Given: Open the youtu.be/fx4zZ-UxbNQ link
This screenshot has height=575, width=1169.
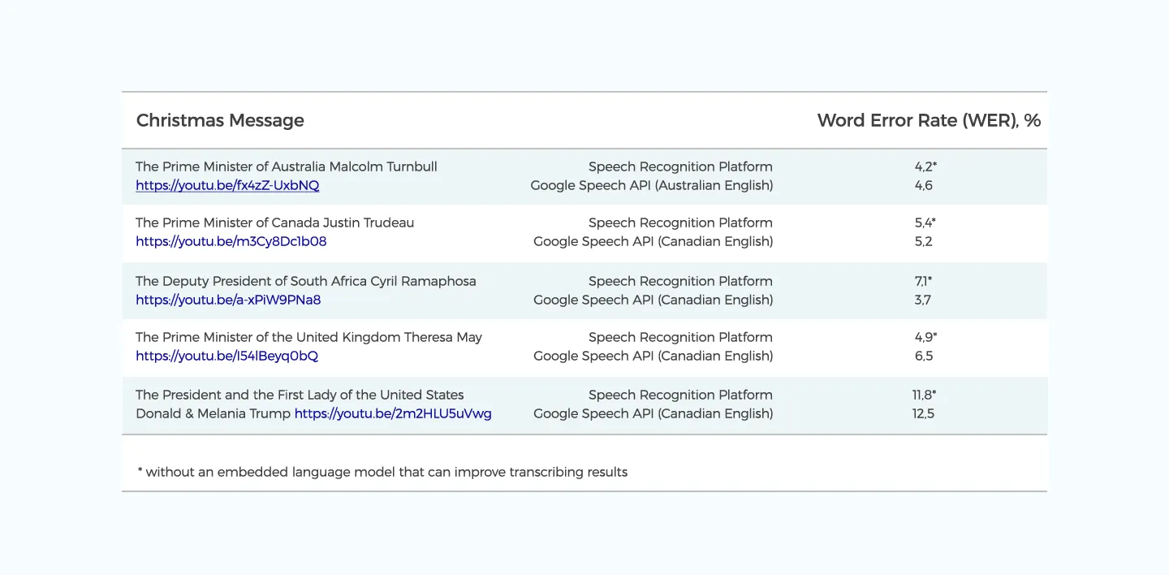Looking at the screenshot, I should coord(227,185).
